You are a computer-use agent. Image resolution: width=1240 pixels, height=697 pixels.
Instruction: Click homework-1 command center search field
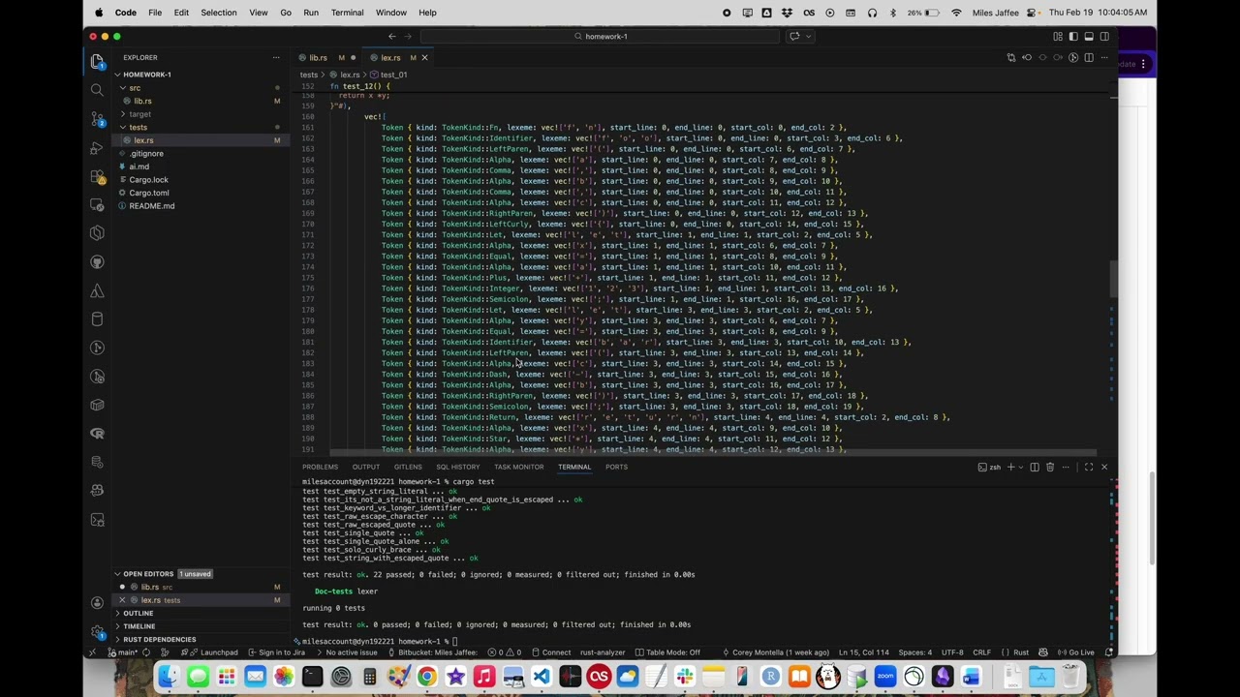(600, 36)
